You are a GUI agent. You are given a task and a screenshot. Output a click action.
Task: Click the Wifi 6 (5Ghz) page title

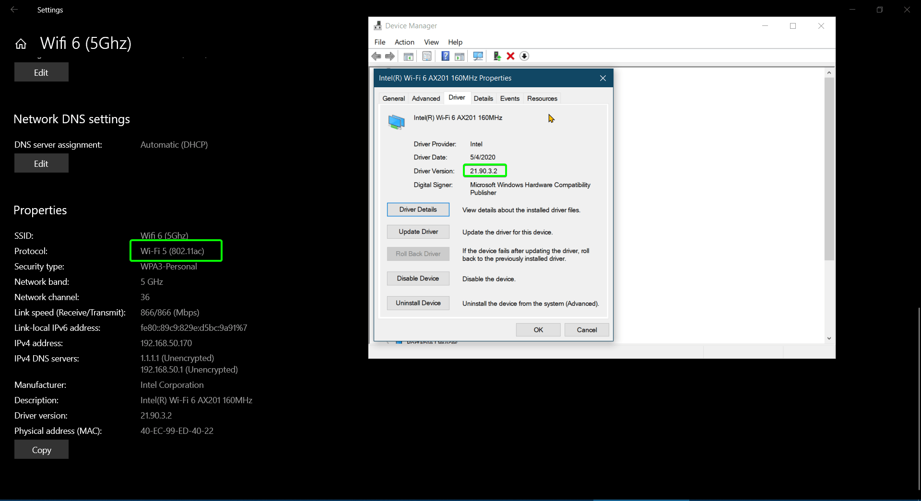(x=86, y=43)
